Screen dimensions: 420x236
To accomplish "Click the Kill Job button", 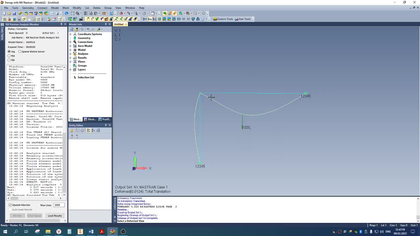I will coord(17,216).
